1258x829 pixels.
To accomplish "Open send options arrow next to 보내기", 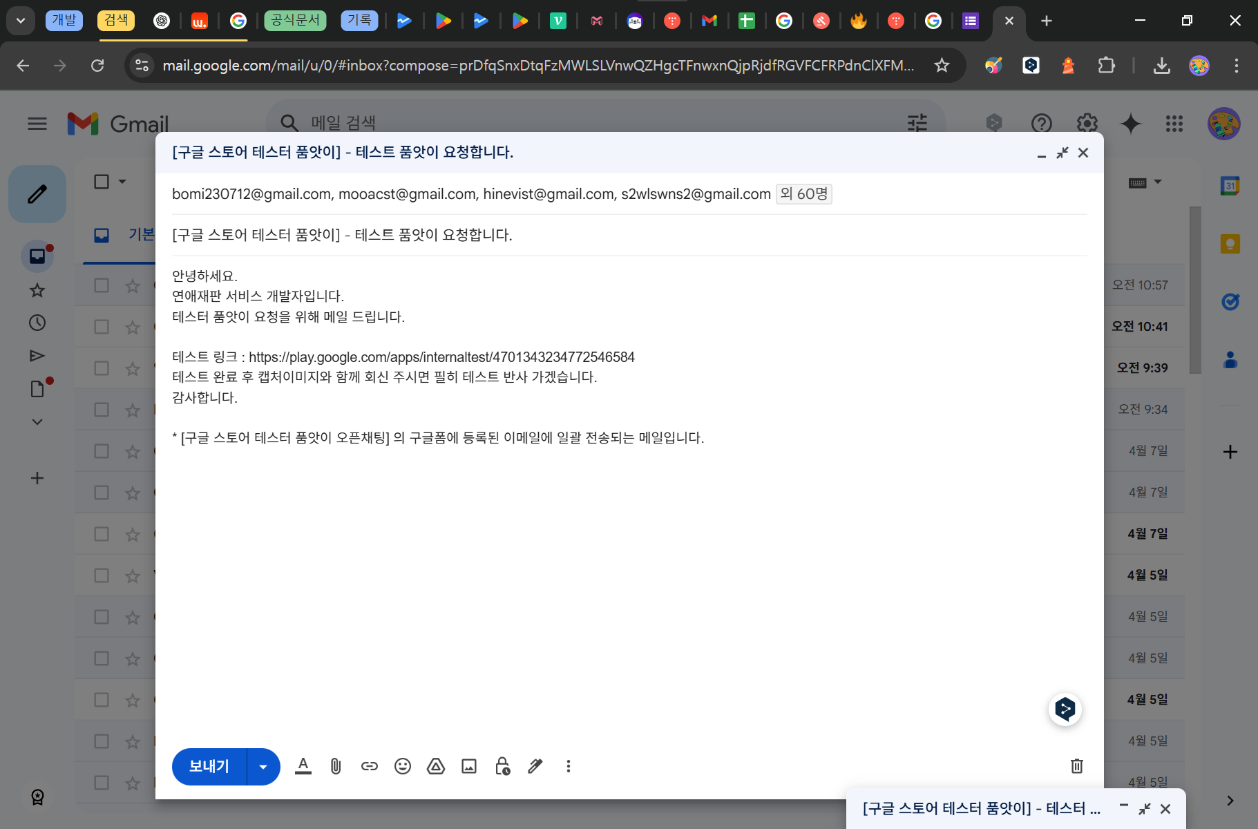I will [x=263, y=767].
